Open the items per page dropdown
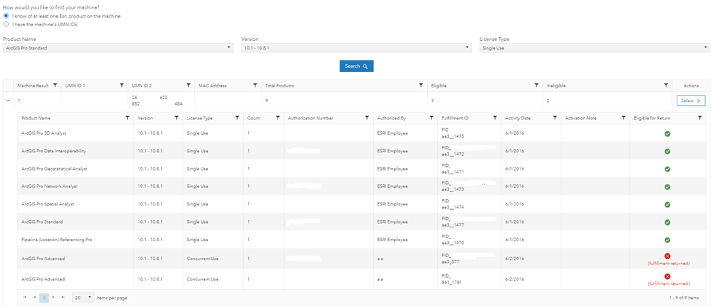The width and height of the screenshot is (711, 306). [x=83, y=298]
